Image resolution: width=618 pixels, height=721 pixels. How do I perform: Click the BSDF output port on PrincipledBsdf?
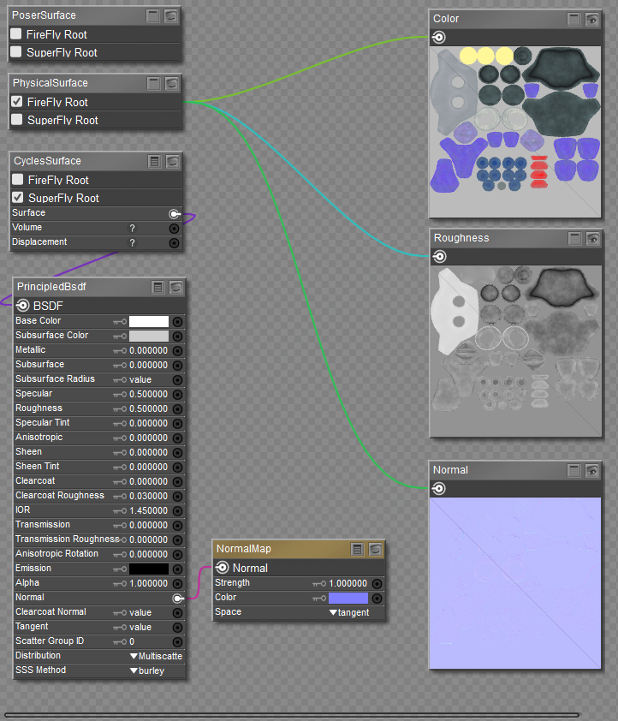coord(22,306)
